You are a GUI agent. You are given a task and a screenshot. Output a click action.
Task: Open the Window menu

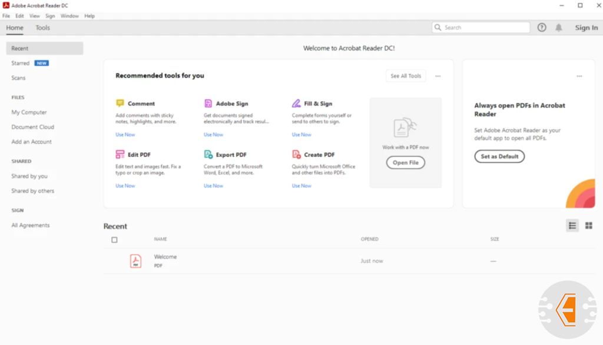pyautogui.click(x=69, y=16)
